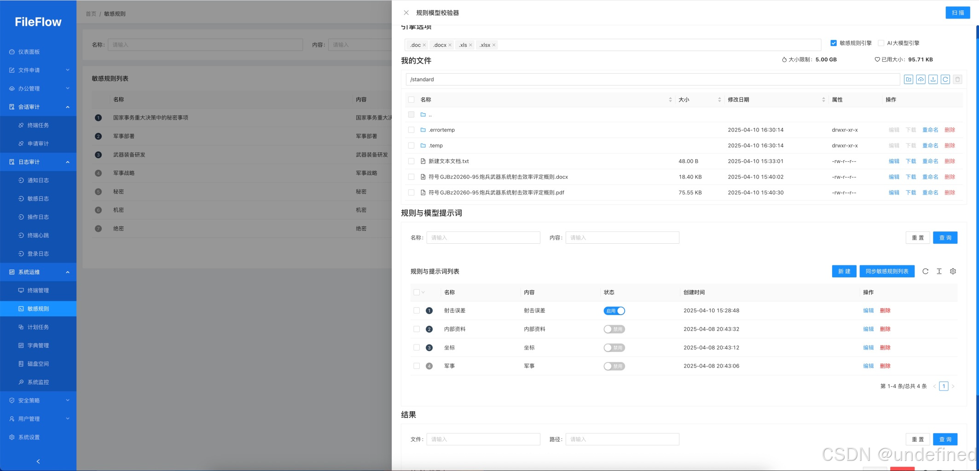Click the 名称 input in 规则与模型提示词 search
The height and width of the screenshot is (471, 979).
(x=483, y=238)
